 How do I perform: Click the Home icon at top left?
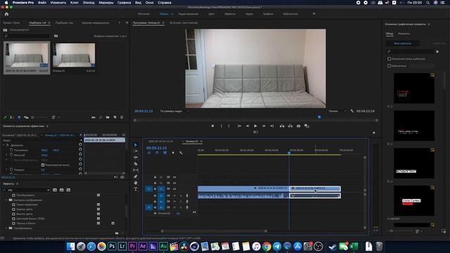[x=6, y=14]
